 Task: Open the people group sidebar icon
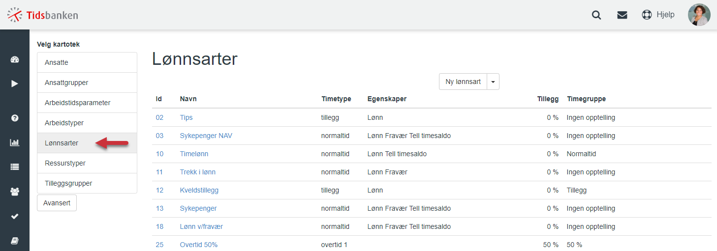tap(14, 192)
